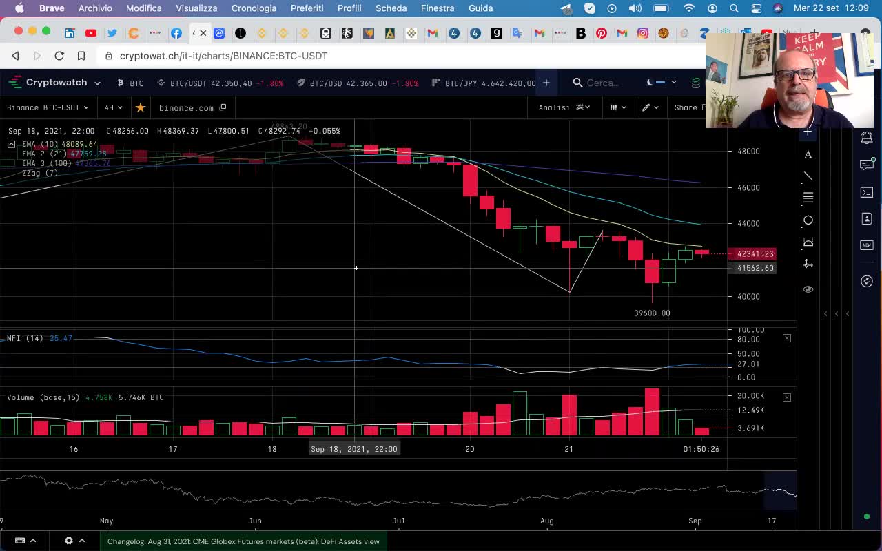Select the text annotation tool

tap(808, 155)
